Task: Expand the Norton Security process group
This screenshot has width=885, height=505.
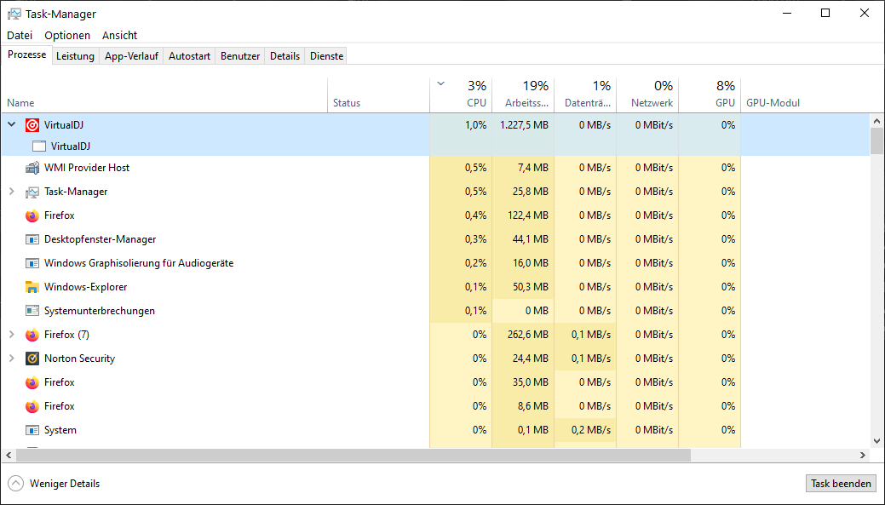Action: 11,359
